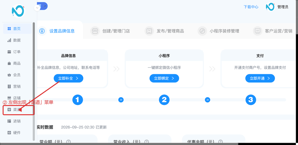Click the order icon beside 订单
Image resolution: width=298 pixels, height=145 pixels.
coord(9,52)
